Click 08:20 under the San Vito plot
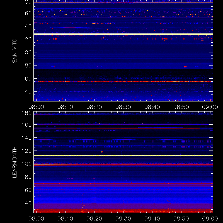The height and width of the screenshot is (223, 223). click(x=94, y=107)
